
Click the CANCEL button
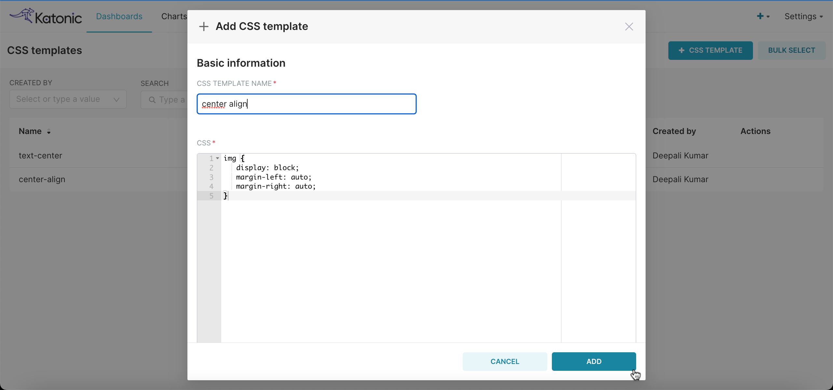click(x=505, y=362)
